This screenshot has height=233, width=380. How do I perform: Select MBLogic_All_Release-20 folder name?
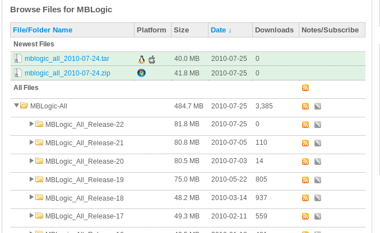(84, 161)
